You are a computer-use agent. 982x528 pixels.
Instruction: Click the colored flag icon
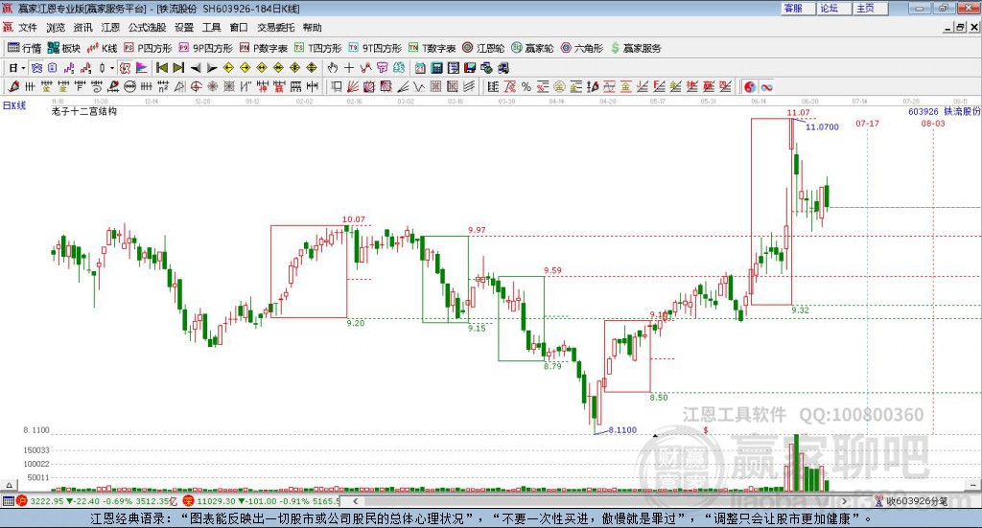tap(142, 68)
